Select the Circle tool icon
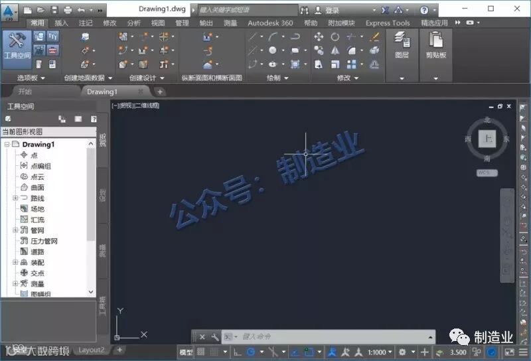Viewport: 531px width, 361px height. 273,50
